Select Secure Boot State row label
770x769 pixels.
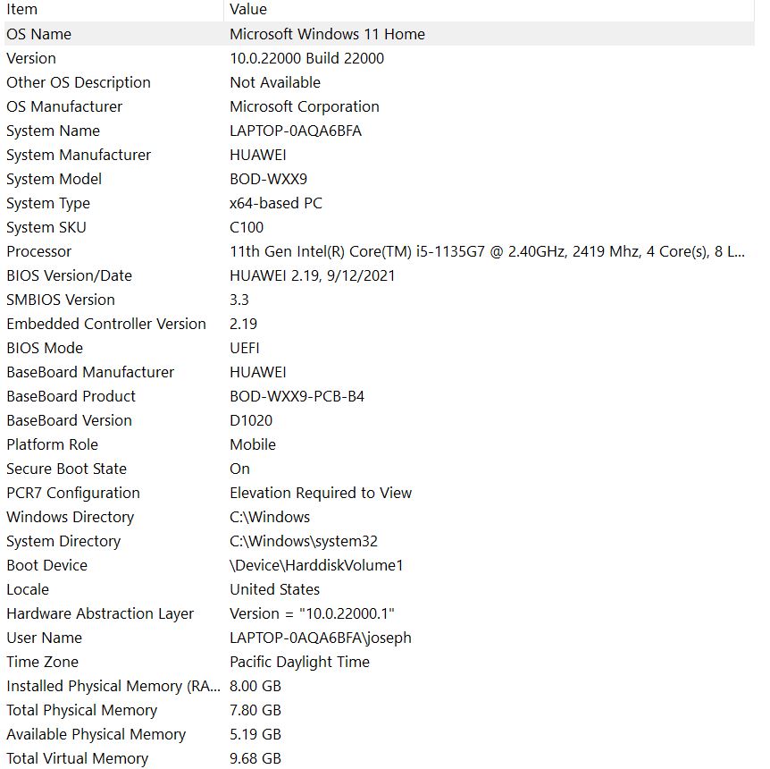click(66, 468)
